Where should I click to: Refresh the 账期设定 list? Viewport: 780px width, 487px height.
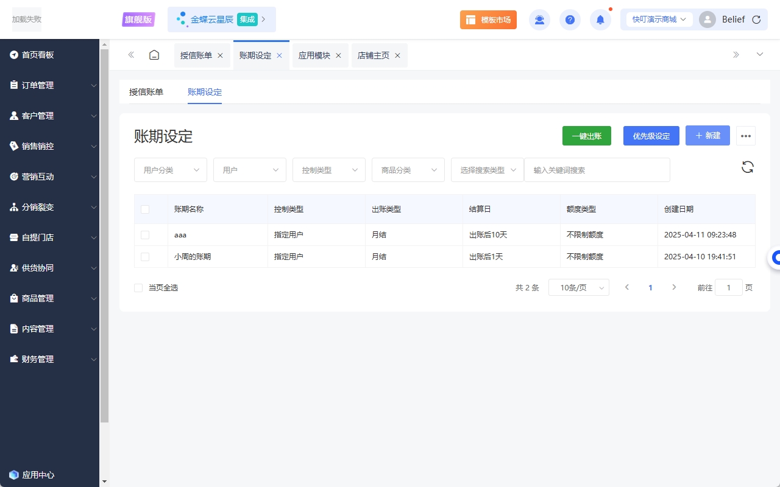748,167
